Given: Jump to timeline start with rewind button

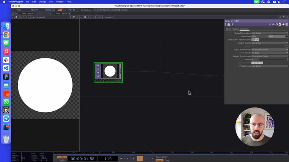Looking at the screenshot, I should 121,159.
